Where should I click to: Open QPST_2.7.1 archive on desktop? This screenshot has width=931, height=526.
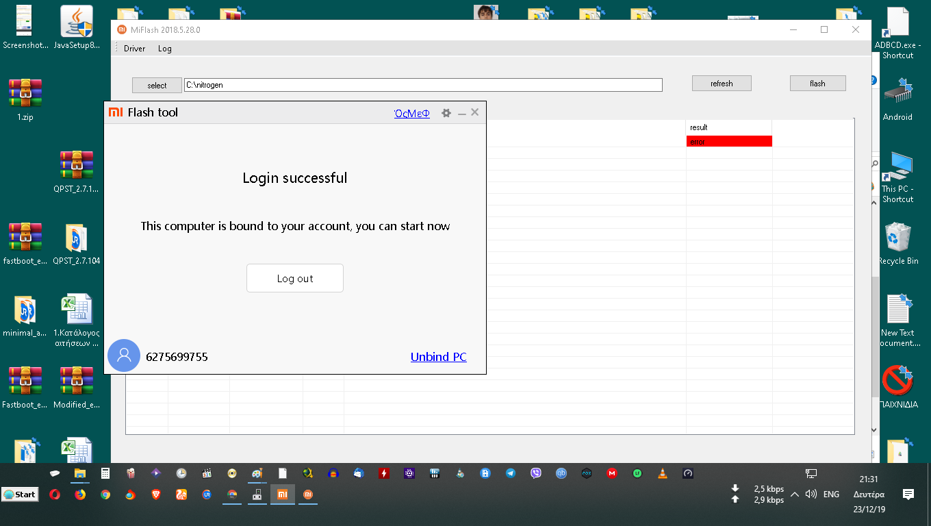pyautogui.click(x=76, y=171)
